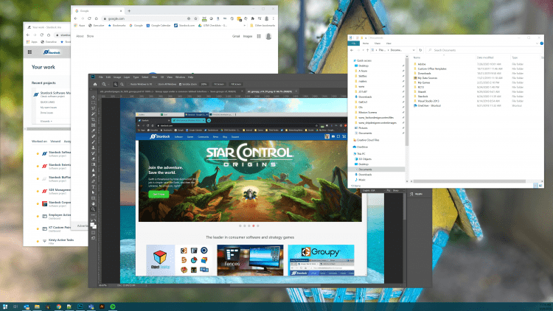Select the Zoom In magnifier icon
Screen dimensions: 553x311
point(116,85)
